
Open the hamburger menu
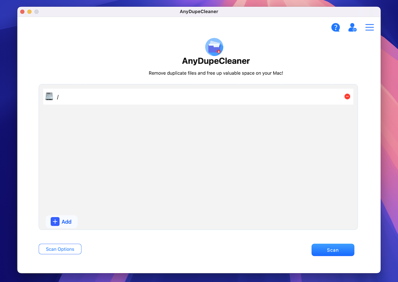pos(369,28)
